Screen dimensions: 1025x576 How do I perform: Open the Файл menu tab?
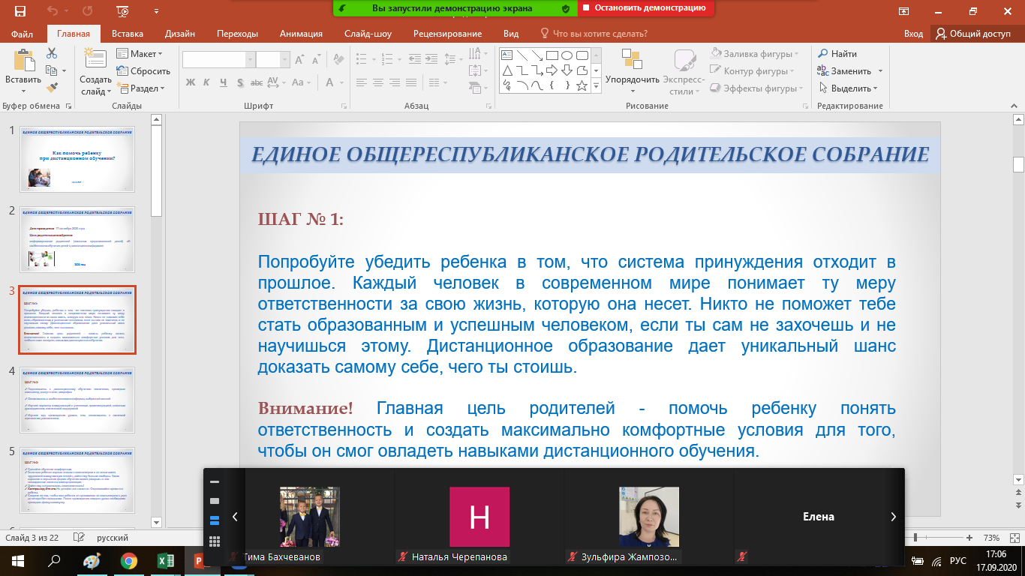(23, 34)
